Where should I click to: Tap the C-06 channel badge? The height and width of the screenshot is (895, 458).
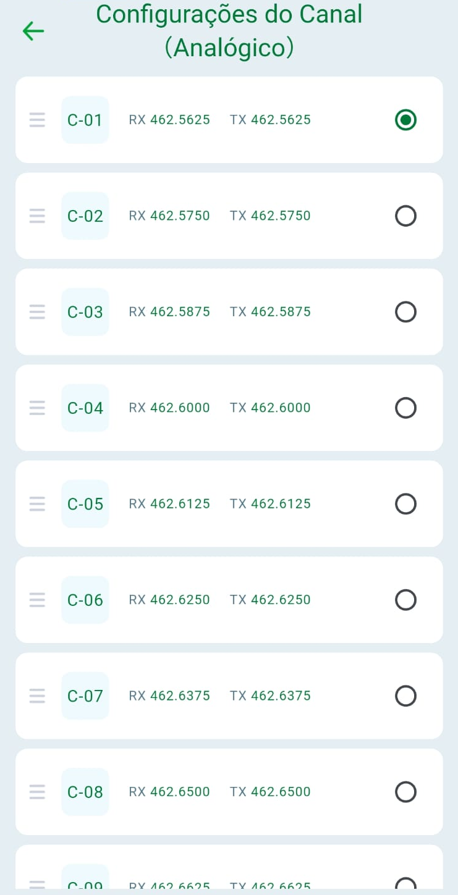pos(85,600)
